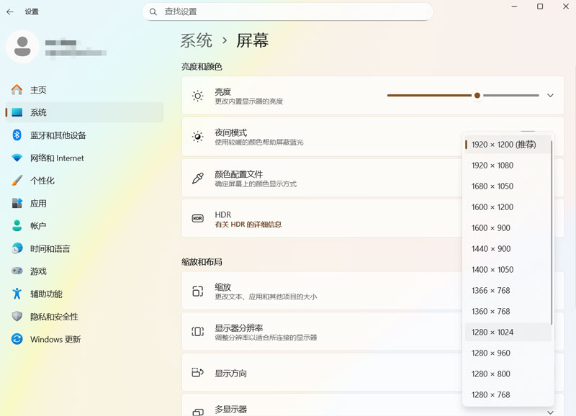Expand the 多显示器 section chevron
The width and height of the screenshot is (576, 416).
[x=551, y=411]
